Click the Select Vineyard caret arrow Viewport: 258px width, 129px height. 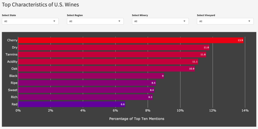point(249,21)
